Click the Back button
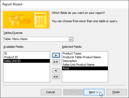This screenshot has height=98, width=129. coord(73,92)
